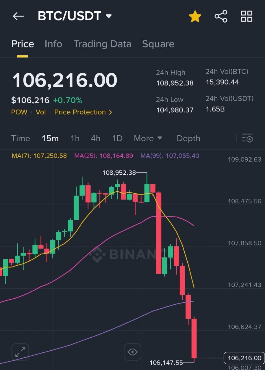Tap the POW tag link
Image resolution: width=265 pixels, height=370 pixels.
coord(19,112)
